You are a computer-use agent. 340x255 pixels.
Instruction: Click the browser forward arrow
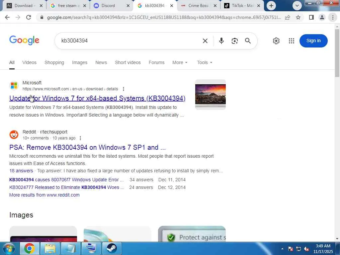click(x=18, y=17)
